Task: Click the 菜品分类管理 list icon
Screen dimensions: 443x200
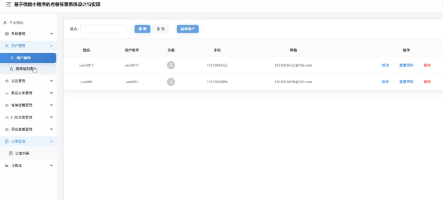Action: [7, 93]
